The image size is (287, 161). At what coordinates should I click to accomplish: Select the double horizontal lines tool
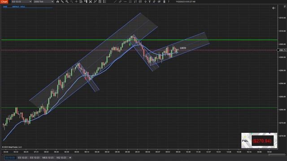tap(130, 2)
